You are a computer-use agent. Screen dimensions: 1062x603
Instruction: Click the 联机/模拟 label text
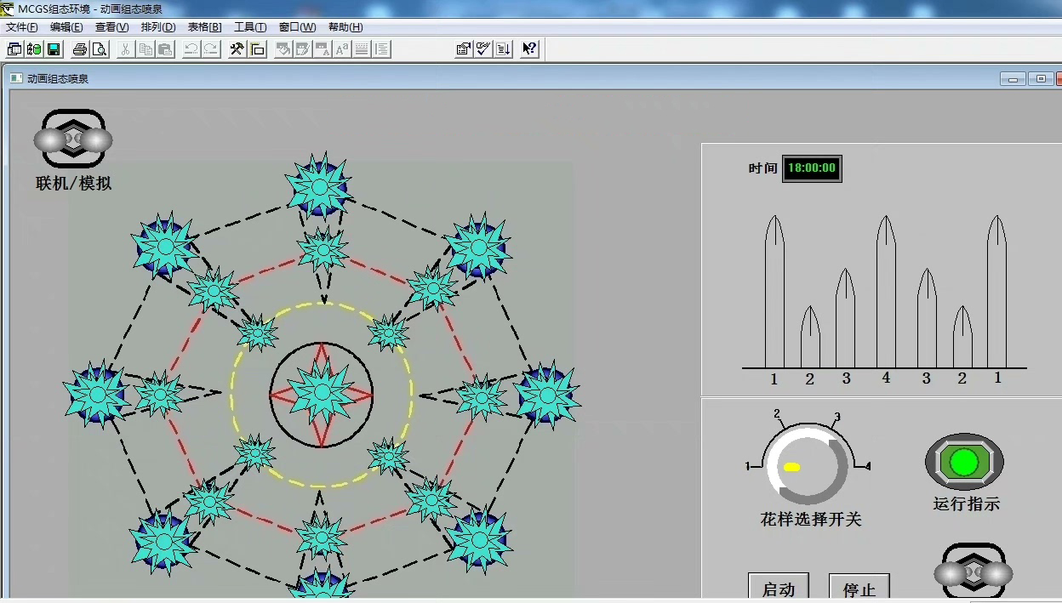pos(74,183)
